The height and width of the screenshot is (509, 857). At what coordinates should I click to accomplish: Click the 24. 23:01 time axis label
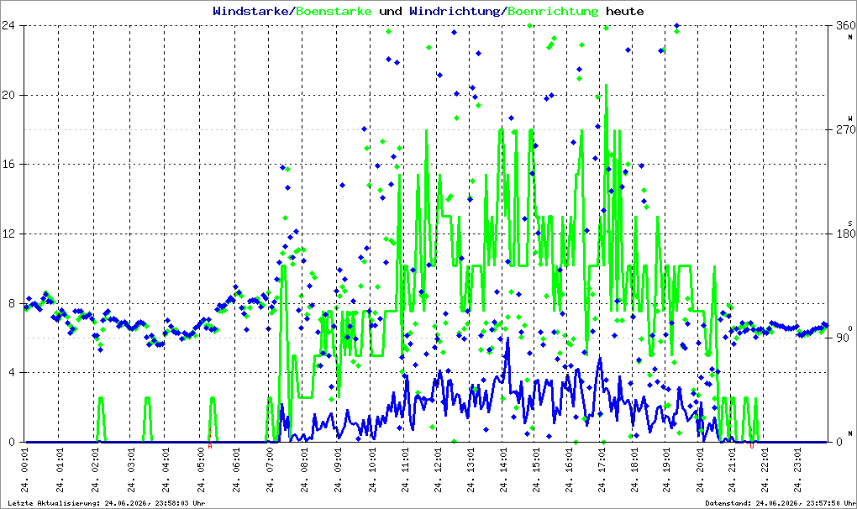coord(798,470)
